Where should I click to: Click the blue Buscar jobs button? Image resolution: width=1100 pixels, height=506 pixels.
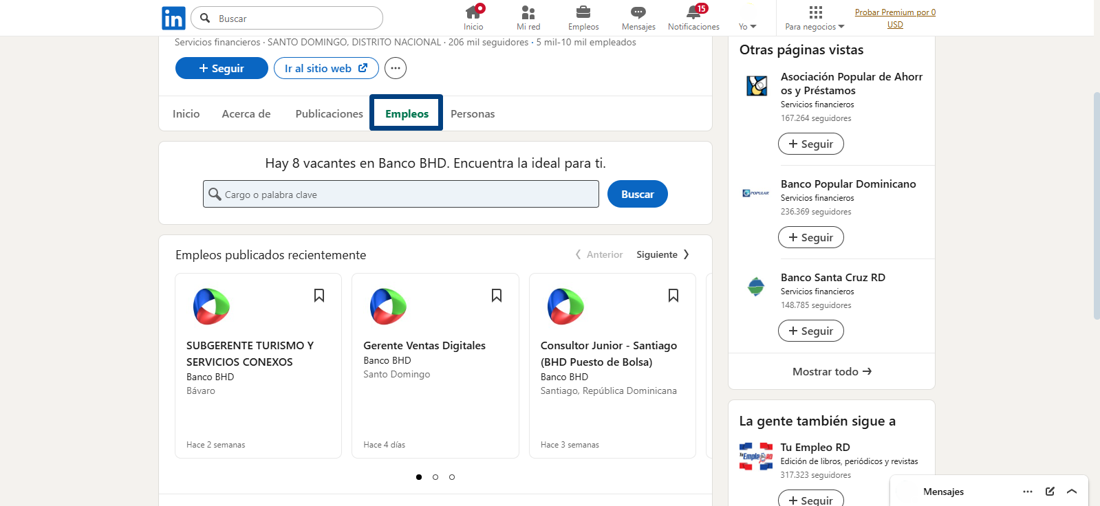pyautogui.click(x=638, y=194)
